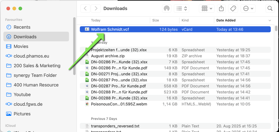The image size is (279, 132).
Task: Select the August archive.zip file
Action: coord(108,56)
